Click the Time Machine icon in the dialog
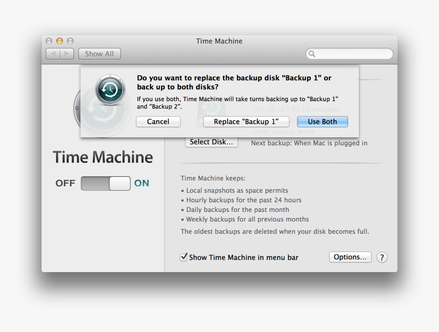 click(x=110, y=90)
